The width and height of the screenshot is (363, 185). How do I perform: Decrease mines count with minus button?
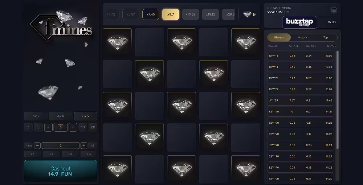(x=48, y=127)
